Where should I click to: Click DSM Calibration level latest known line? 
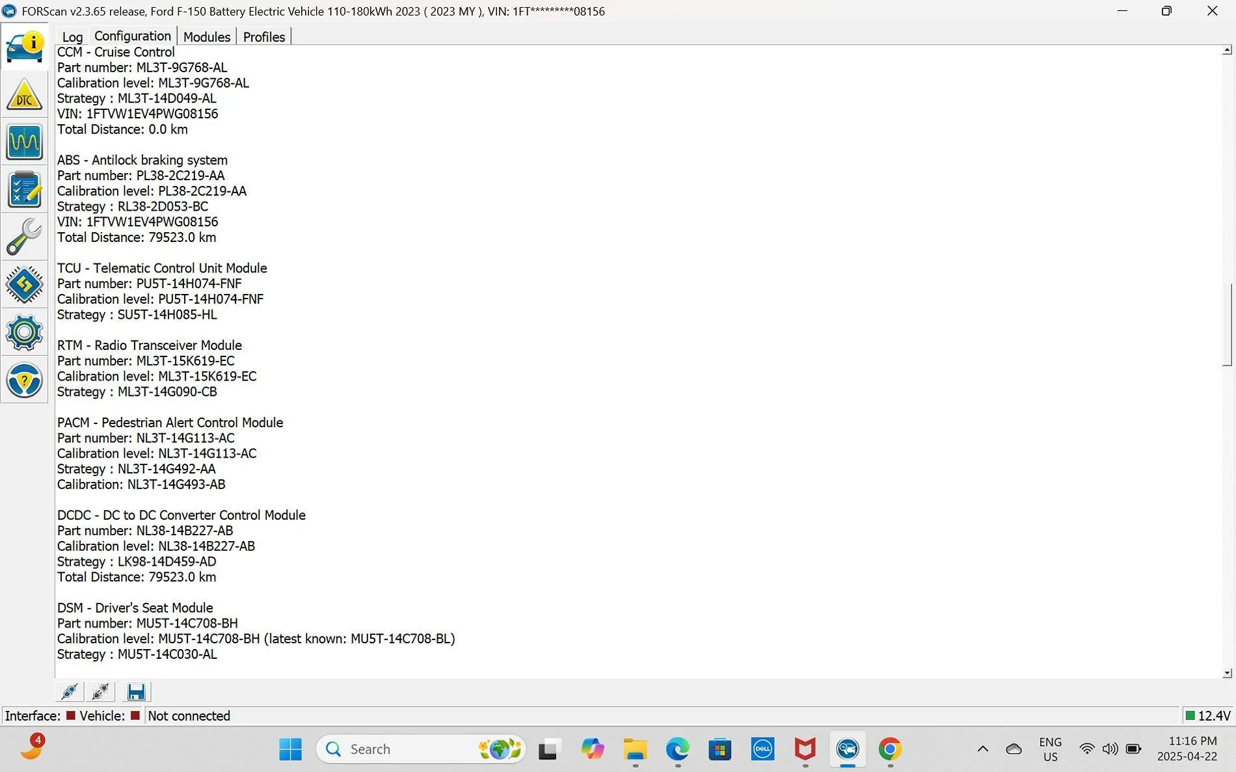coord(256,639)
